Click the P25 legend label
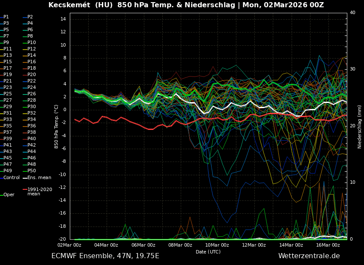This screenshot has height=265, width=364. pos(8,94)
